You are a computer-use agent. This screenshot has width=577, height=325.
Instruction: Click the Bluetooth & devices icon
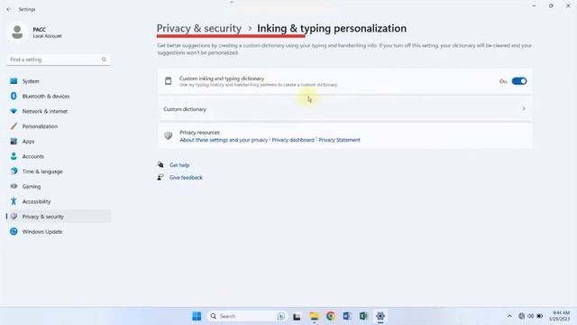tap(14, 97)
